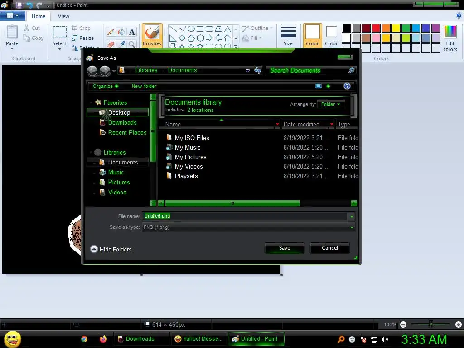The image size is (464, 348).
Task: Click Resize in Paint Image group
Action: (83, 38)
